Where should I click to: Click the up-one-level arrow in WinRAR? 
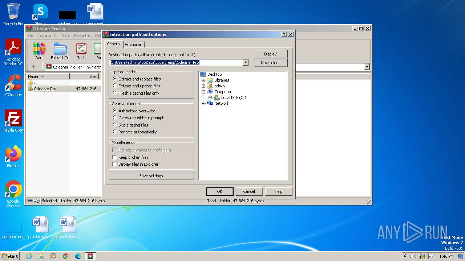[x=33, y=67]
